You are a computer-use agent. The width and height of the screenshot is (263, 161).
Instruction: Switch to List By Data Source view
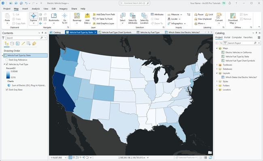(12, 44)
